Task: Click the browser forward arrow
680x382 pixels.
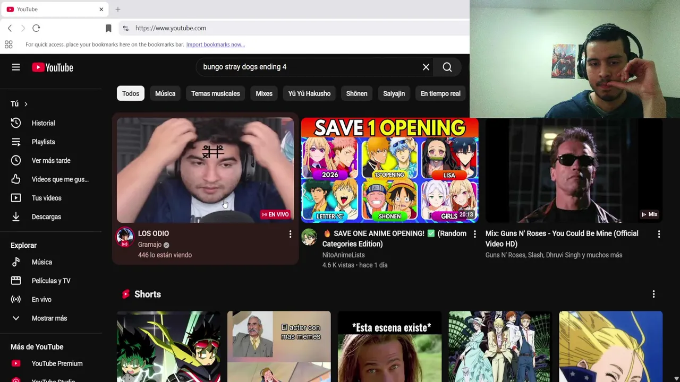Action: [x=23, y=28]
